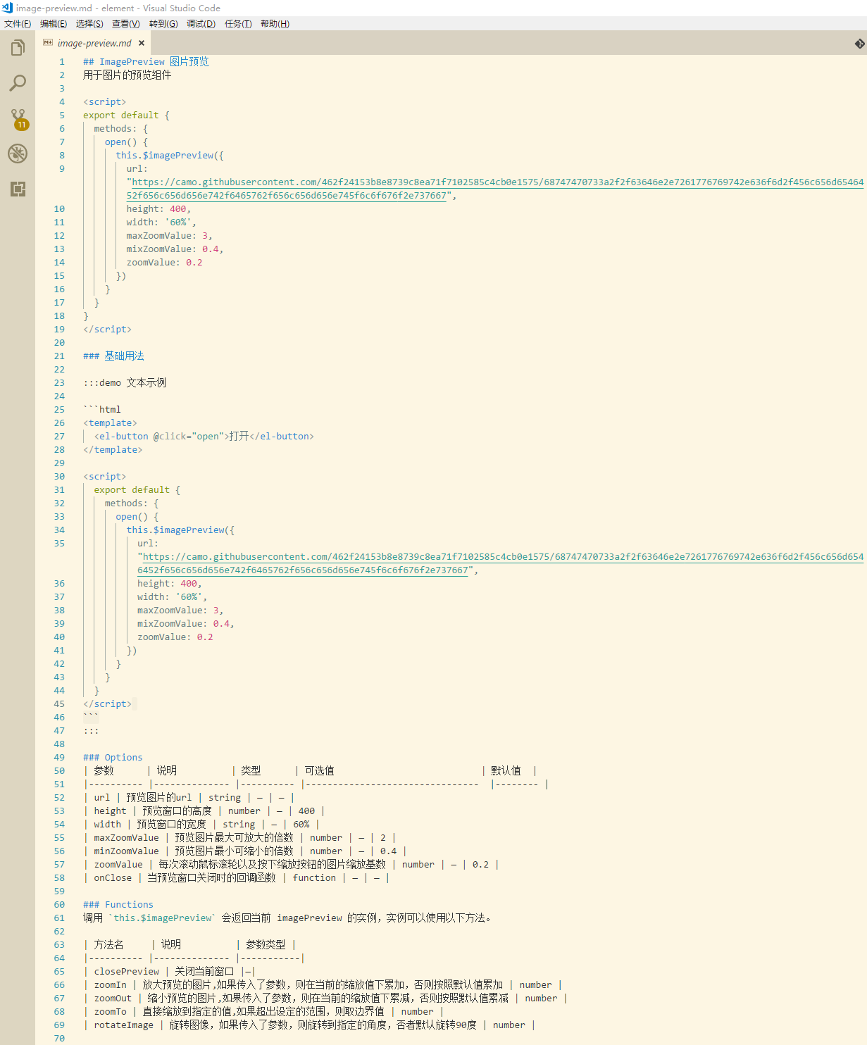Click the '### Options' heading
Screen dimensions: 867x1045
[113, 758]
